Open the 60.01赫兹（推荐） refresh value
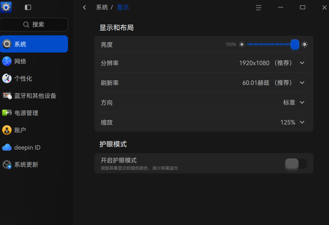 point(268,83)
